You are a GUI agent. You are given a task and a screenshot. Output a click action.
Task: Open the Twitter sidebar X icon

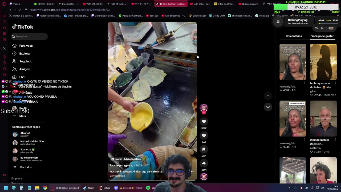(x=4, y=48)
